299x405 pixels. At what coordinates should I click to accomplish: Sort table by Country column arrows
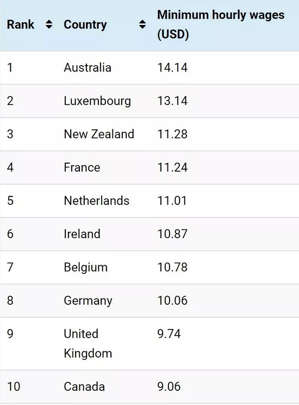(x=142, y=24)
